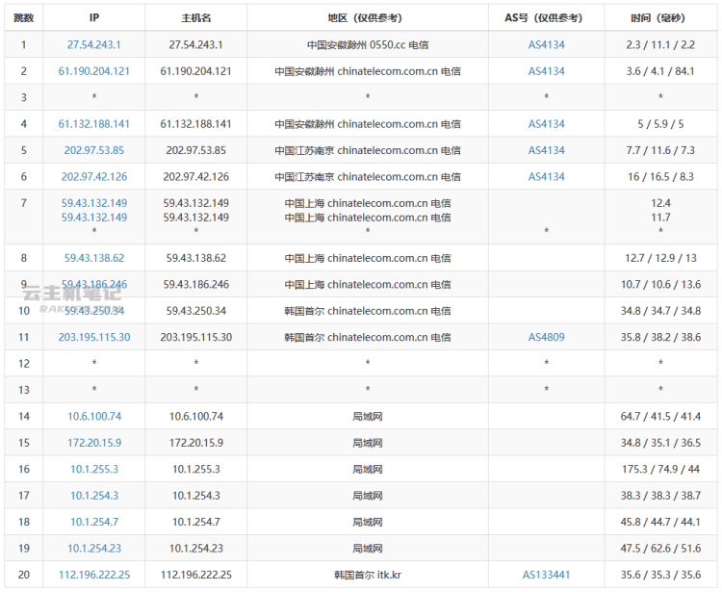
Task: Select hostname cell 112.196.222.25
Action: 195,575
